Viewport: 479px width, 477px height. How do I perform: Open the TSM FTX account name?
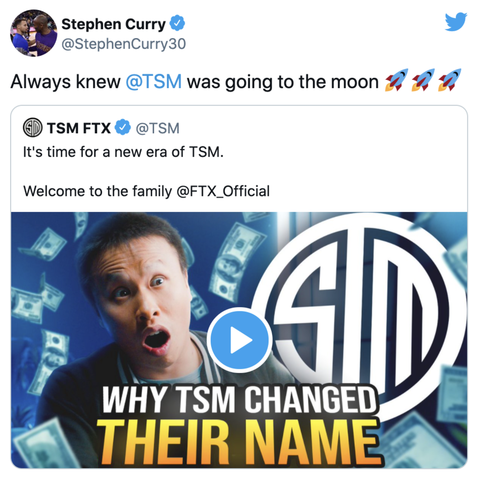79,128
